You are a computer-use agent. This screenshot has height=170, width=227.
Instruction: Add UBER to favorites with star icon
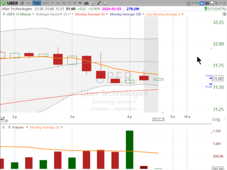pyautogui.click(x=188, y=3)
